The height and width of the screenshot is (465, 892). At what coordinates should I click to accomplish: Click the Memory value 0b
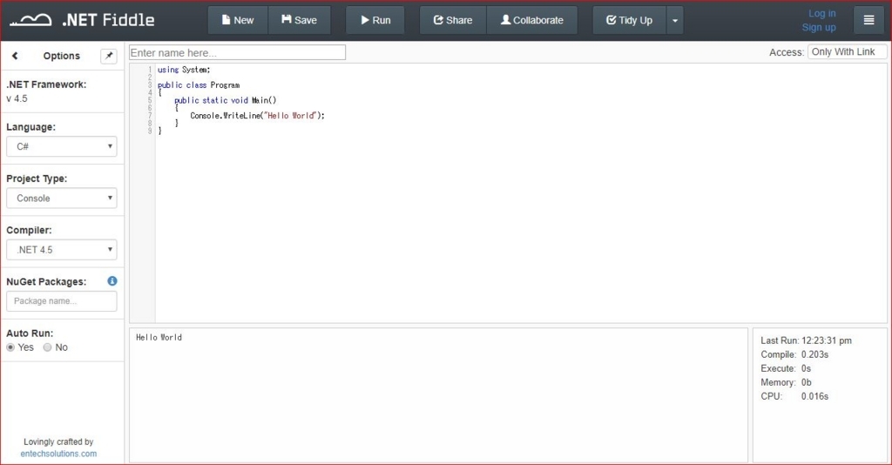click(x=806, y=382)
